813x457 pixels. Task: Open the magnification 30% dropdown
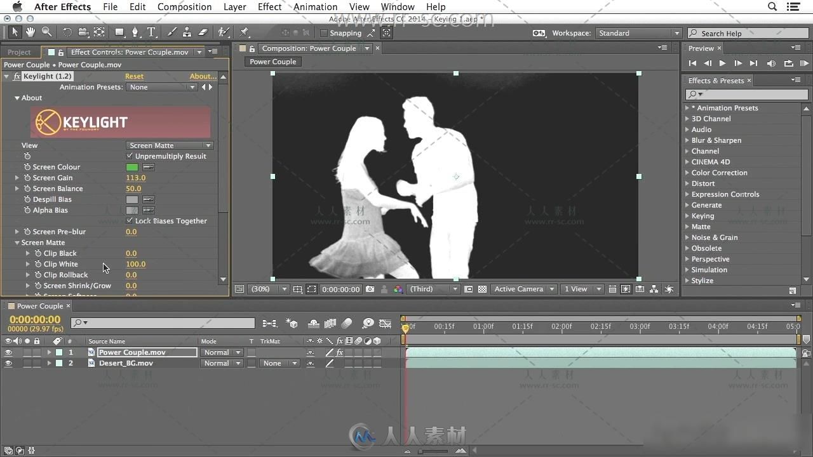[269, 289]
